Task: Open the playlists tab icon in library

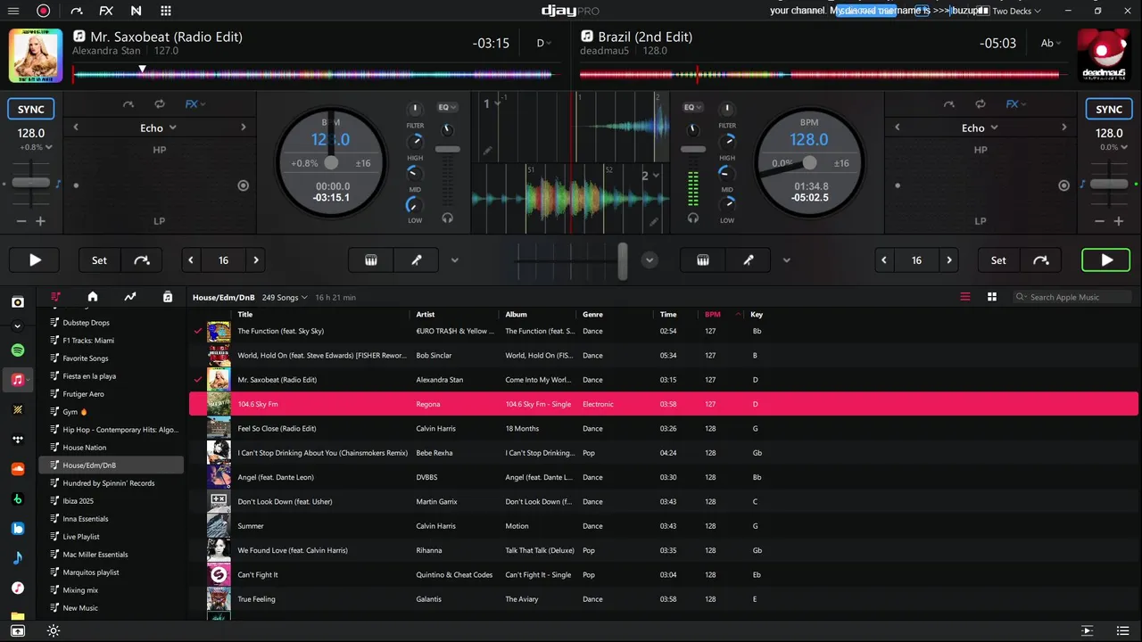Action: (x=55, y=297)
